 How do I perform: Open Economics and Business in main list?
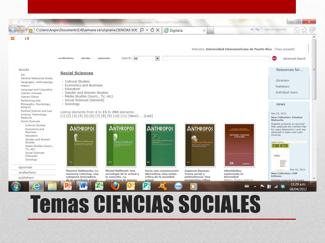[x=84, y=85]
